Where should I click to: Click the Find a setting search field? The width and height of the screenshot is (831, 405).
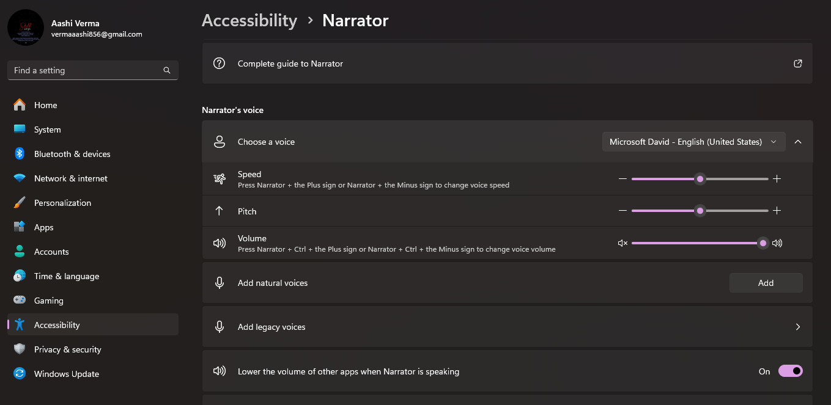86,70
